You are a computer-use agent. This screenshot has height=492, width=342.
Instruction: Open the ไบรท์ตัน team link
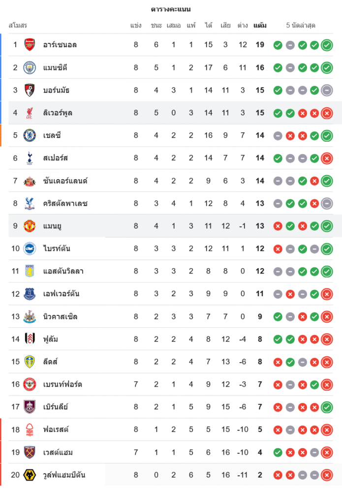(57, 248)
